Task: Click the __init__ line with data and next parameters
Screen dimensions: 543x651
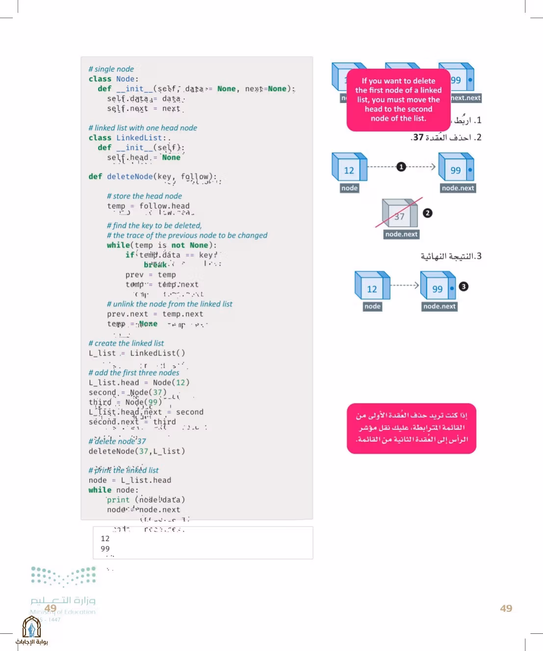Action: (196, 89)
